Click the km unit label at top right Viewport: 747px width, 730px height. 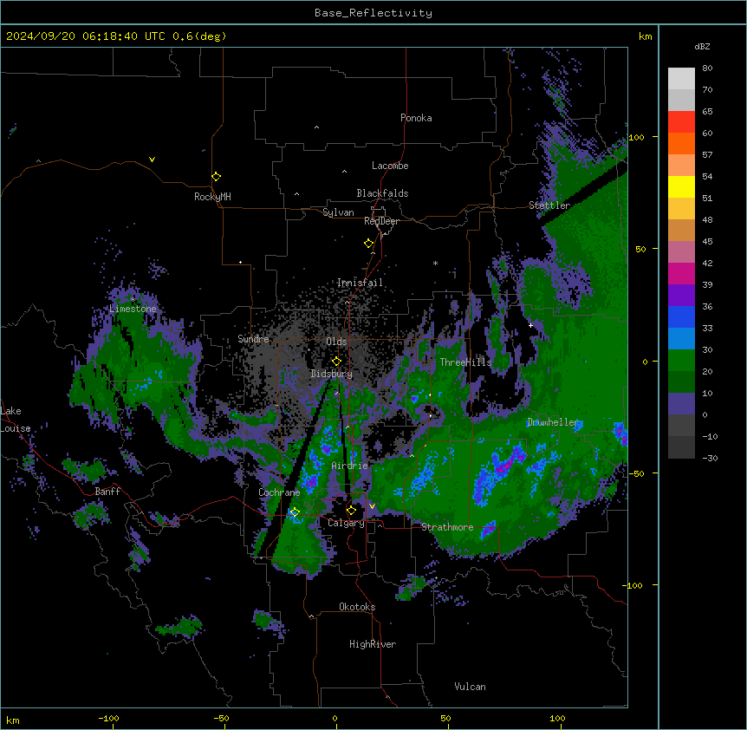pyautogui.click(x=646, y=36)
